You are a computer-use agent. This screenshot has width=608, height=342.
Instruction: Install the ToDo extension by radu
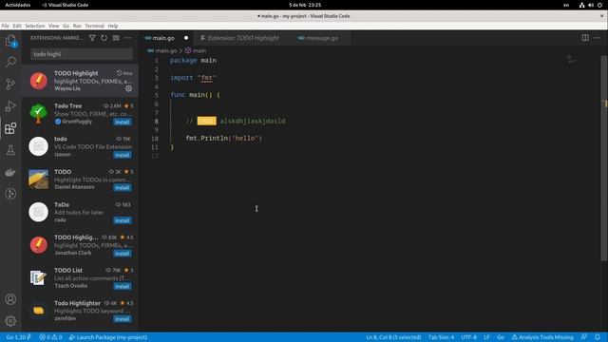pyautogui.click(x=123, y=220)
